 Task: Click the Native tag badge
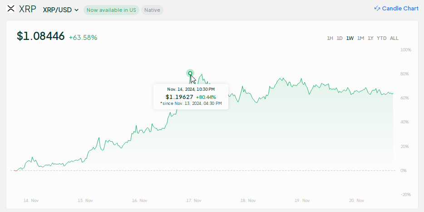152,10
